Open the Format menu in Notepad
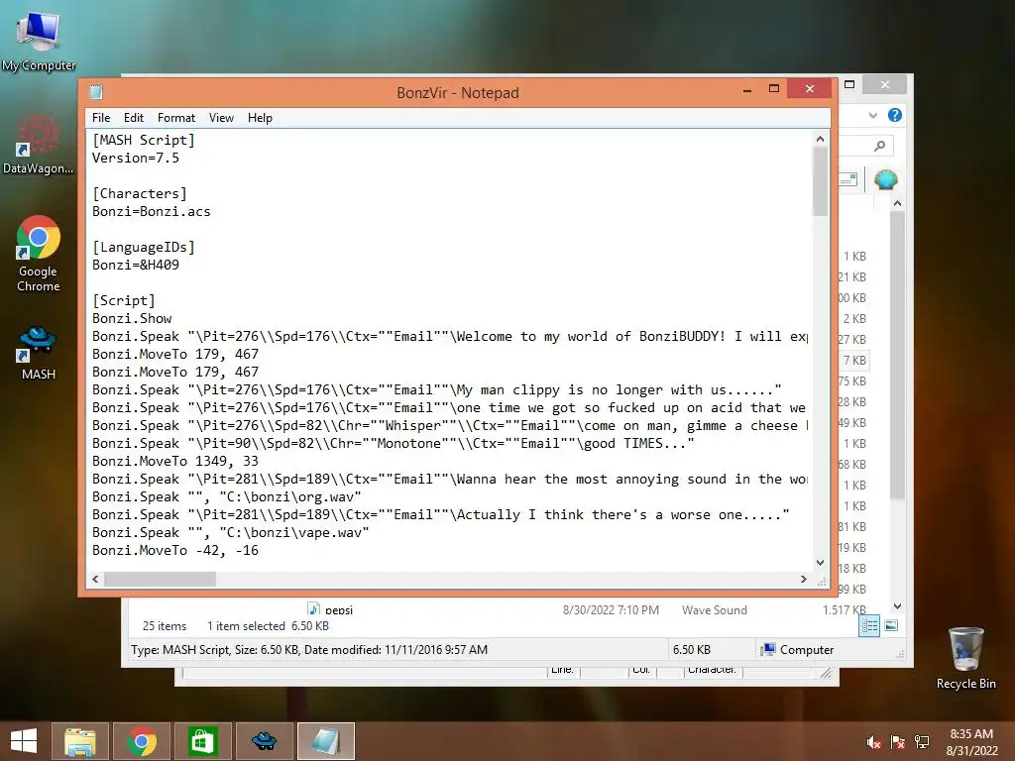Image resolution: width=1015 pixels, height=761 pixels. [176, 118]
